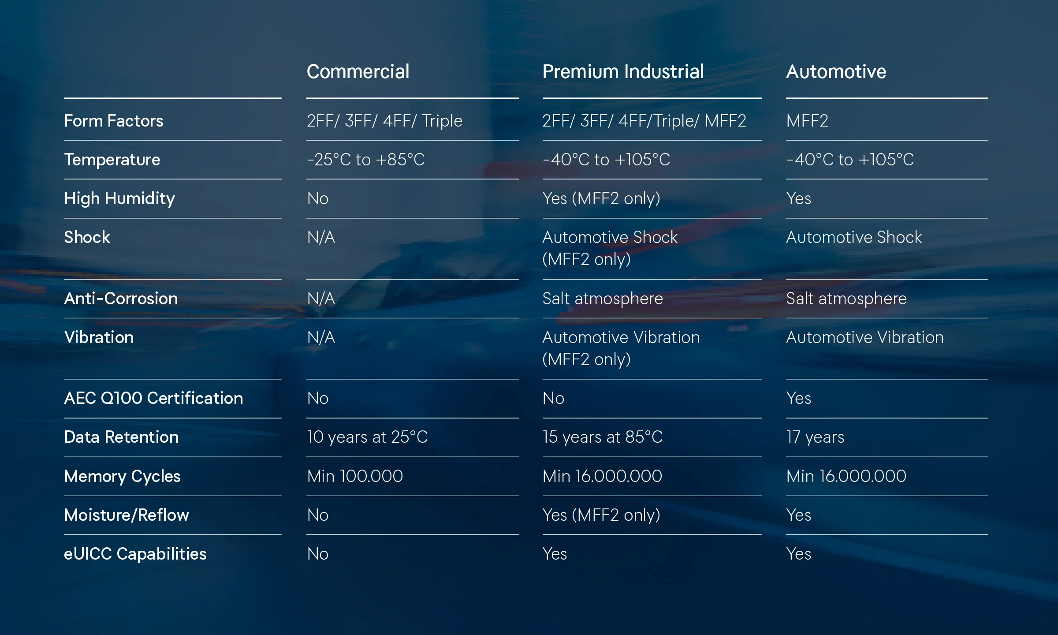The width and height of the screenshot is (1058, 635).
Task: Select the High Humidity row label
Action: click(119, 198)
